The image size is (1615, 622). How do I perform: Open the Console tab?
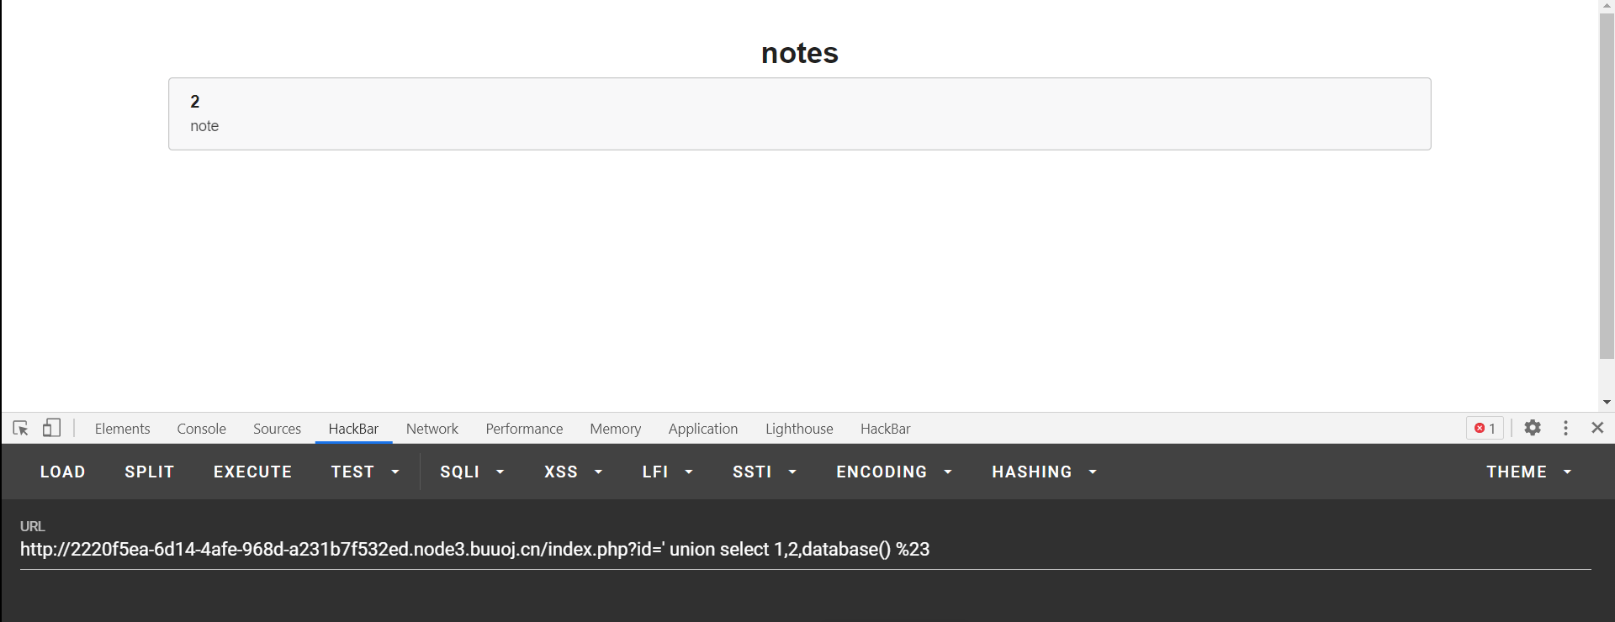[x=201, y=429]
